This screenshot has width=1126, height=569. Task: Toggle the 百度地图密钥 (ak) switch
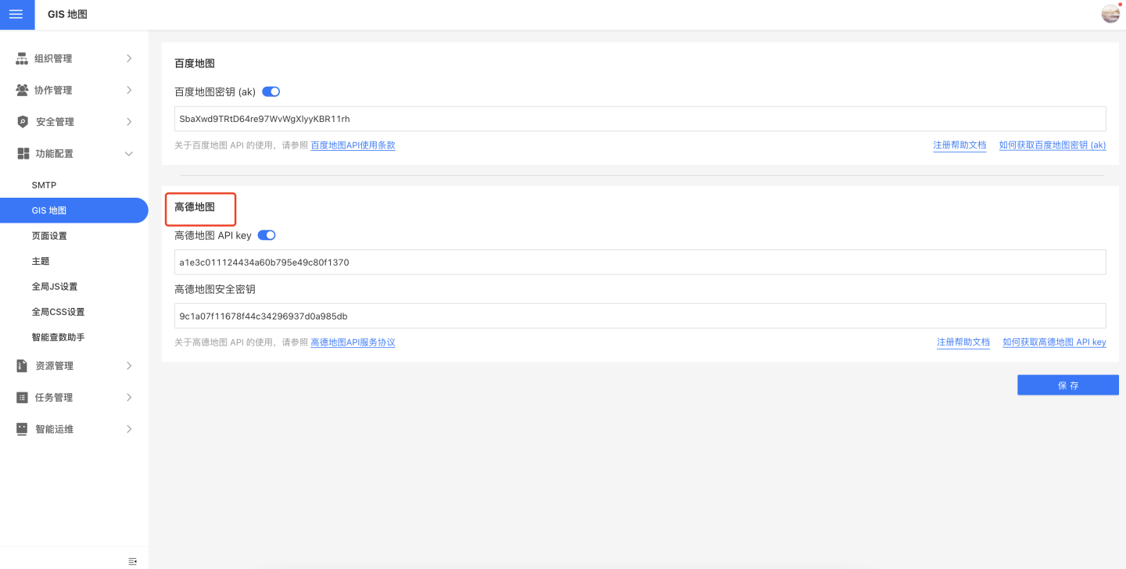pos(271,91)
